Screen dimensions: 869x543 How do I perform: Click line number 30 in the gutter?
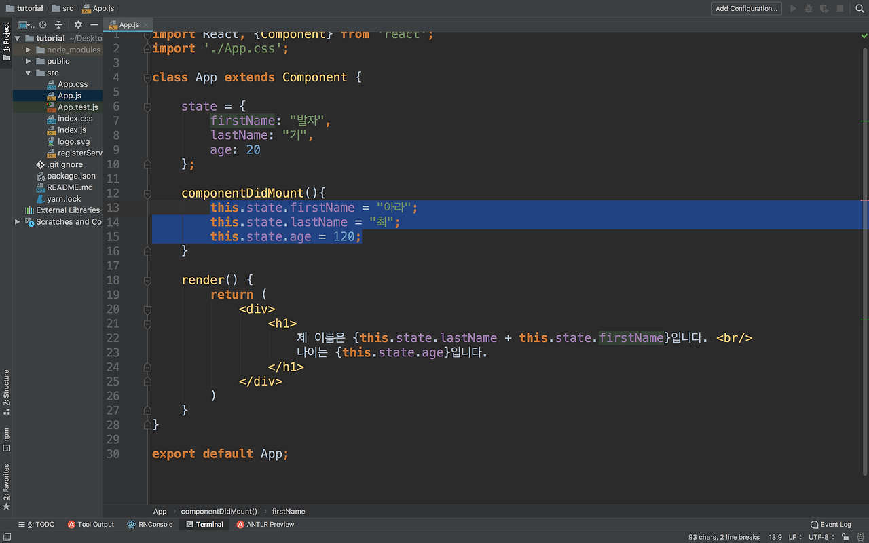coord(112,454)
